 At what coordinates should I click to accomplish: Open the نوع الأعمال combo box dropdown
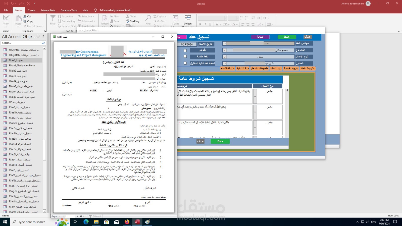point(225,57)
